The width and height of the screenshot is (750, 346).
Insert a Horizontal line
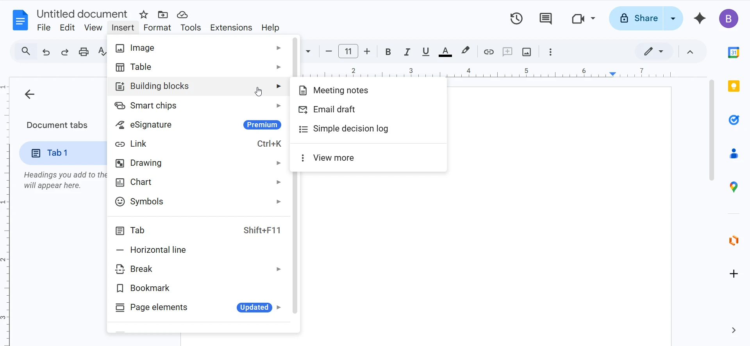tap(199, 250)
